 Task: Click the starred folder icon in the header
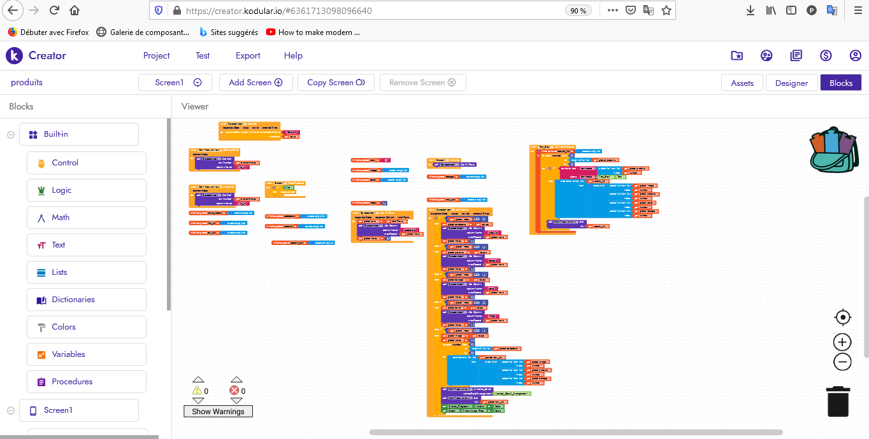tap(736, 55)
